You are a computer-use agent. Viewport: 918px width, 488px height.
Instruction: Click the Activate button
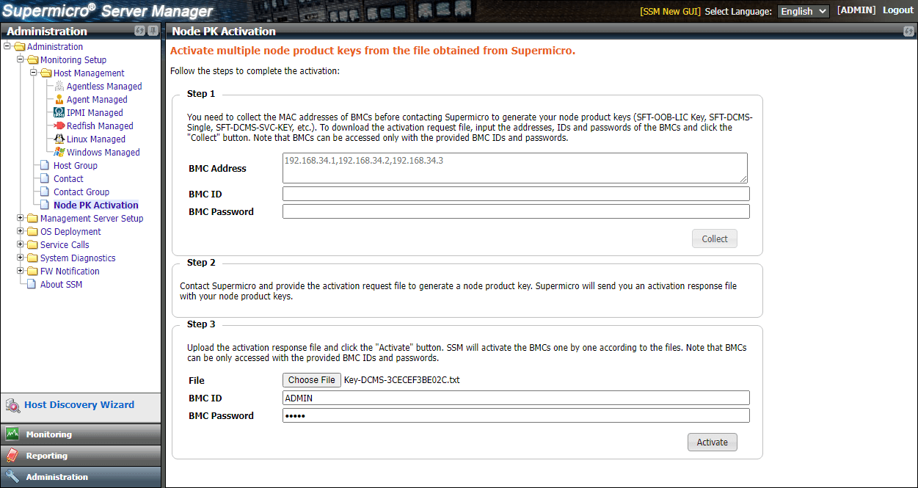click(x=712, y=443)
